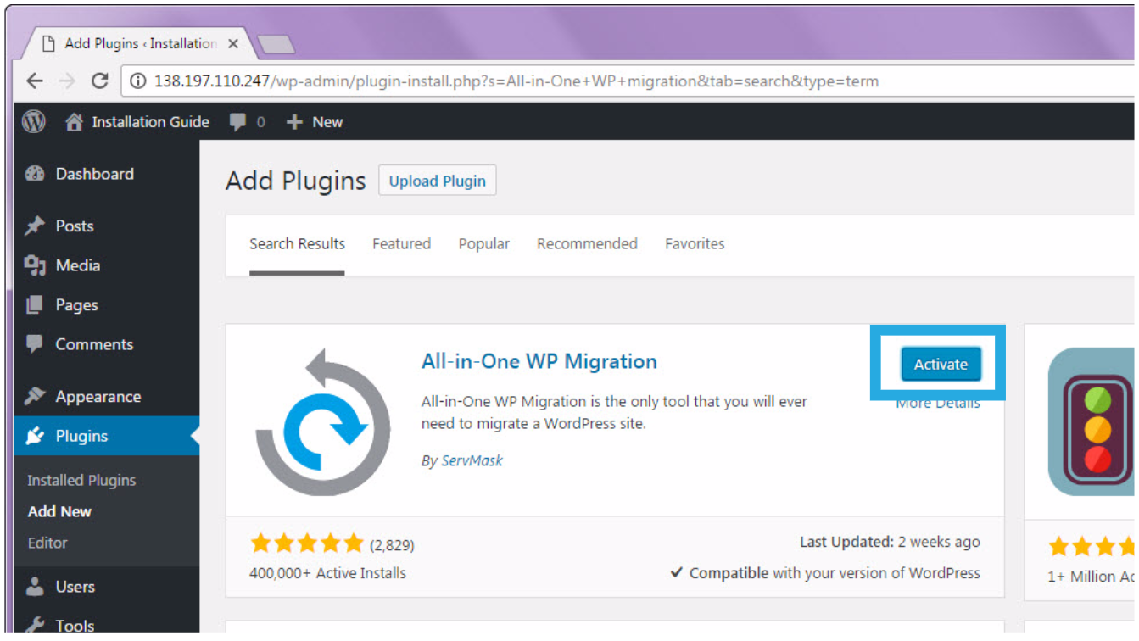
Task: Switch to the Featured tab
Action: [x=401, y=244]
